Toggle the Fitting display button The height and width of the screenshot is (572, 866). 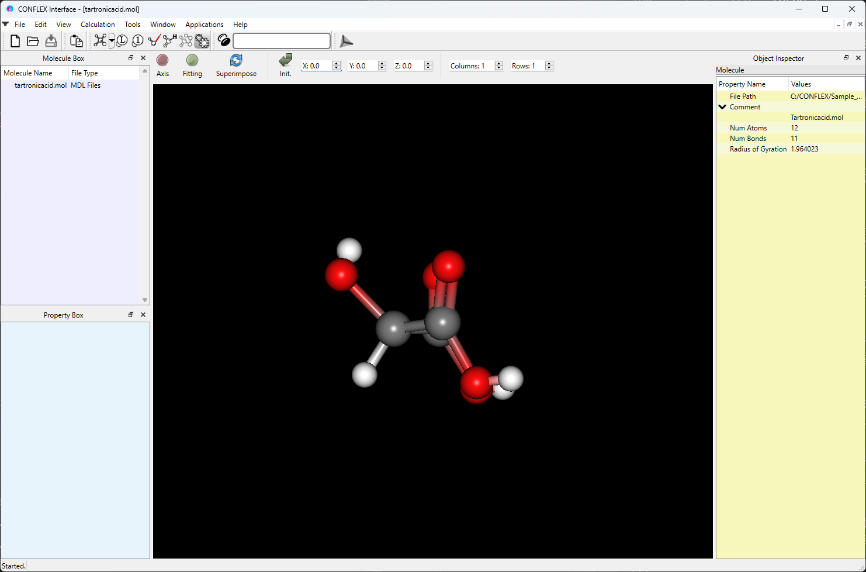tap(192, 65)
